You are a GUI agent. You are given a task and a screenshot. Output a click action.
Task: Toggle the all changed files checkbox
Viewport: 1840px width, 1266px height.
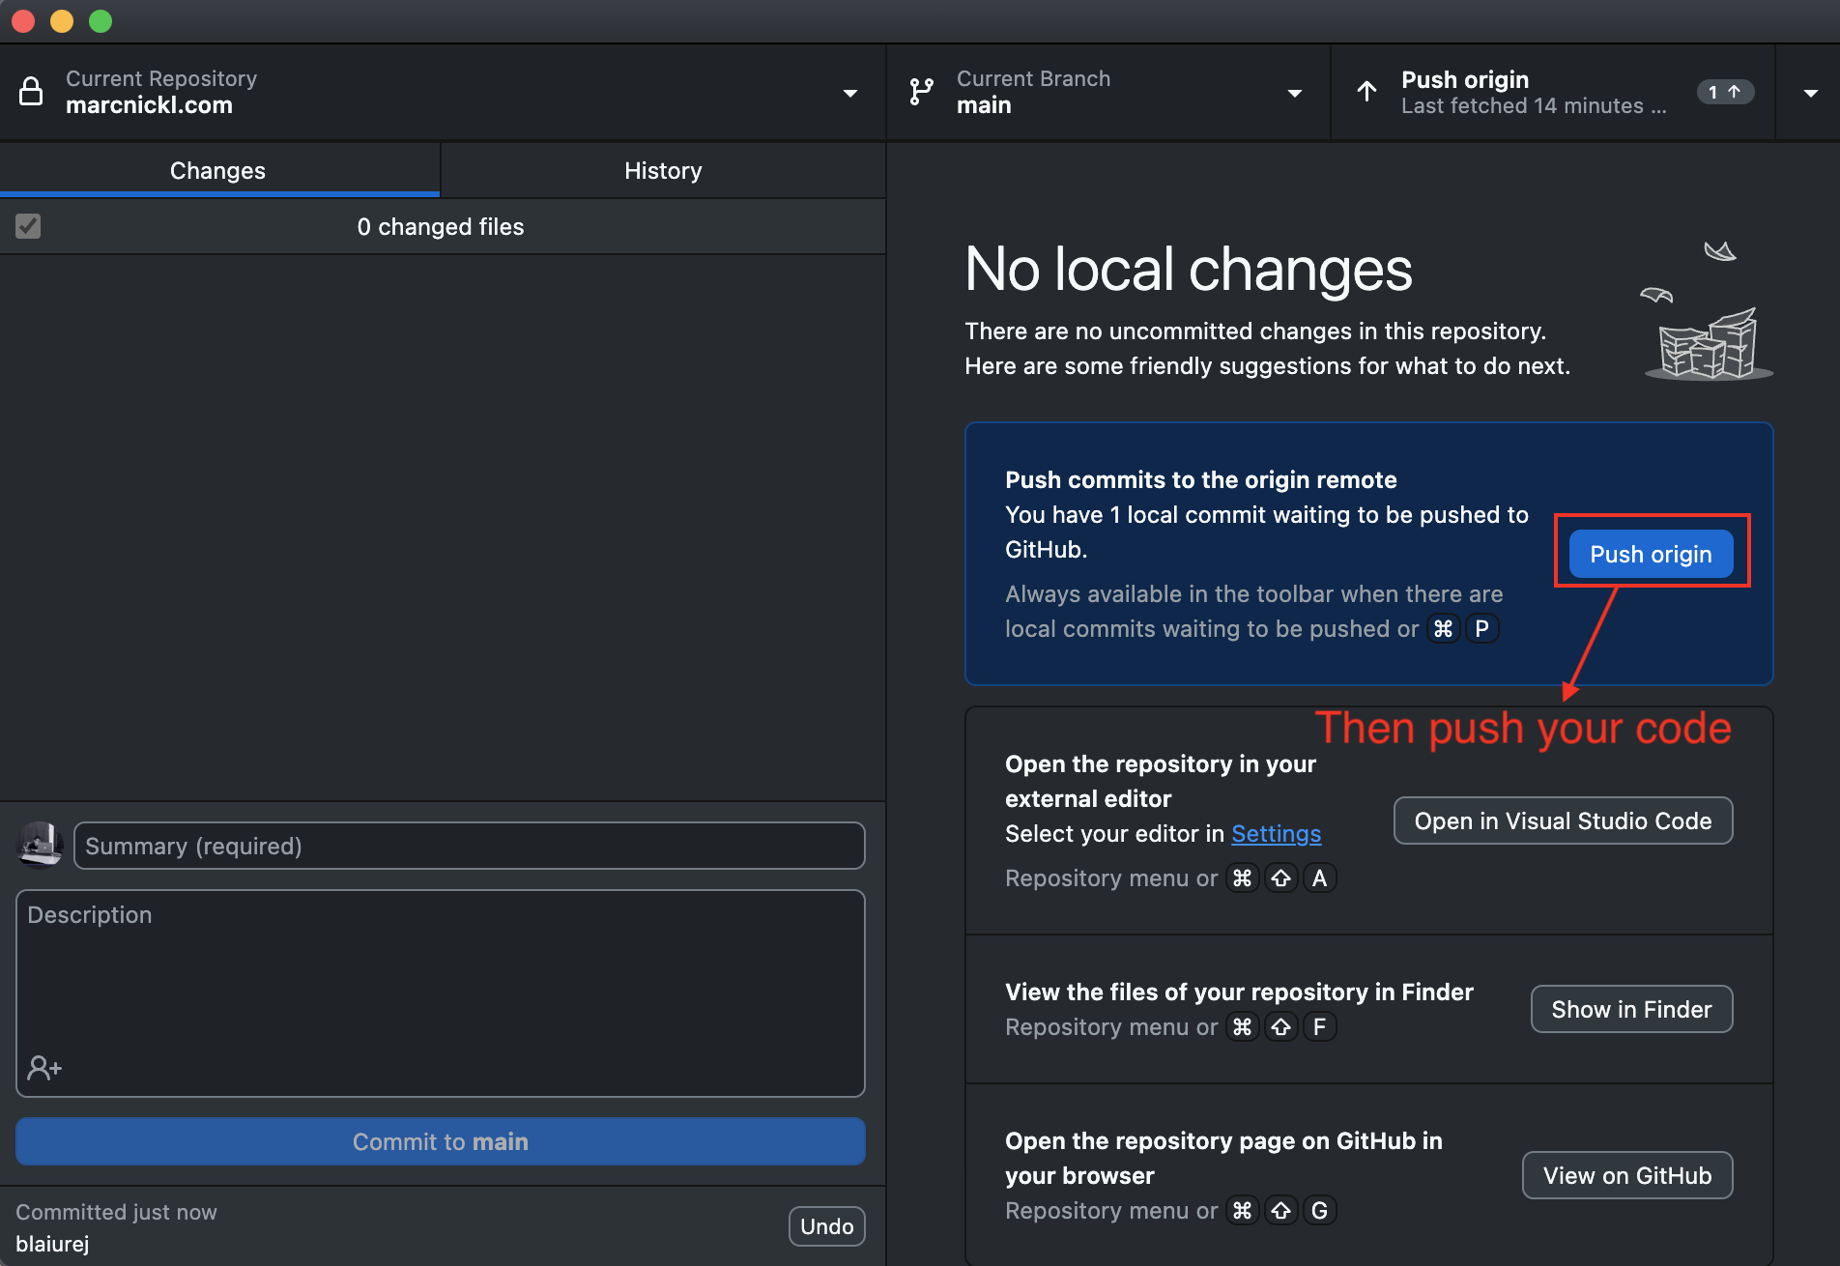tap(28, 226)
